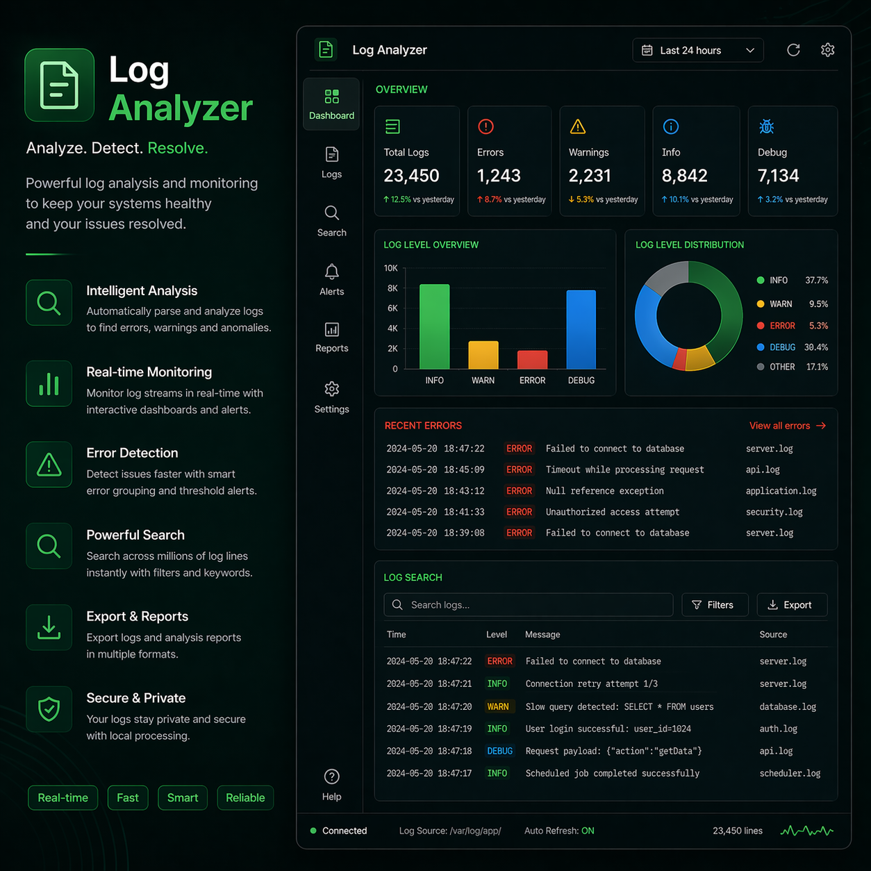Select the Logs sidebar icon

[331, 162]
